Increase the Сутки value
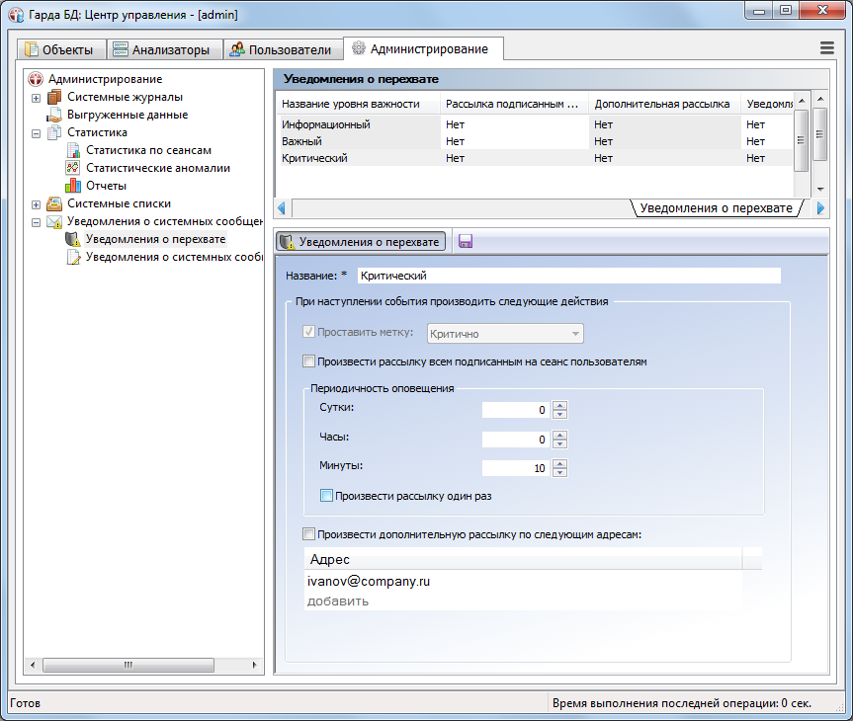Image resolution: width=853 pixels, height=721 pixels. pos(559,406)
